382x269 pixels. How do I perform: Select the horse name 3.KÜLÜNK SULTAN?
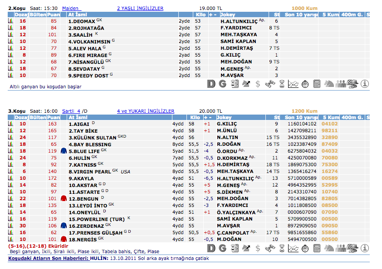tap(93, 138)
